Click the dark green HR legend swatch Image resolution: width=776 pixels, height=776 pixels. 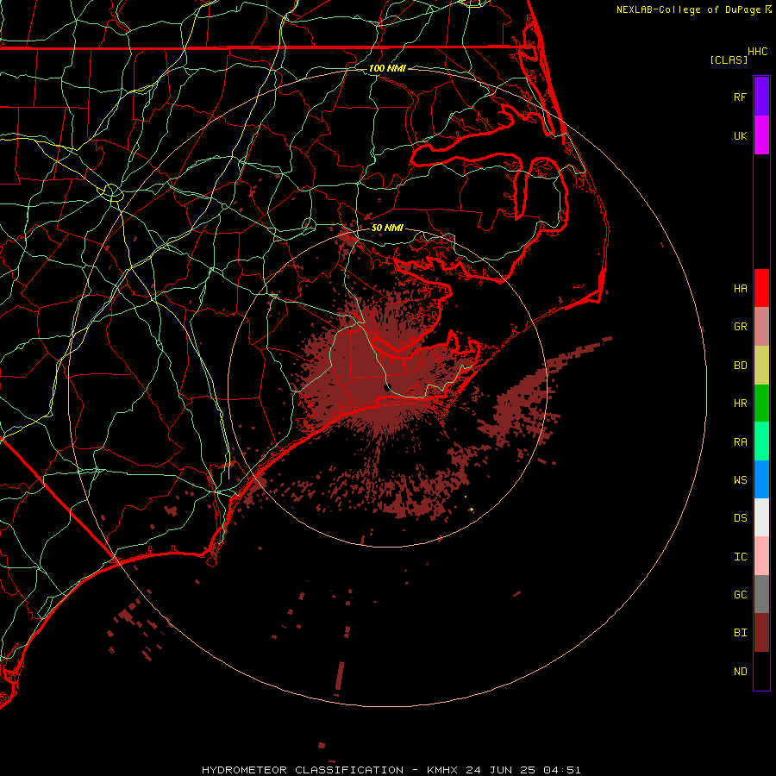pyautogui.click(x=761, y=404)
